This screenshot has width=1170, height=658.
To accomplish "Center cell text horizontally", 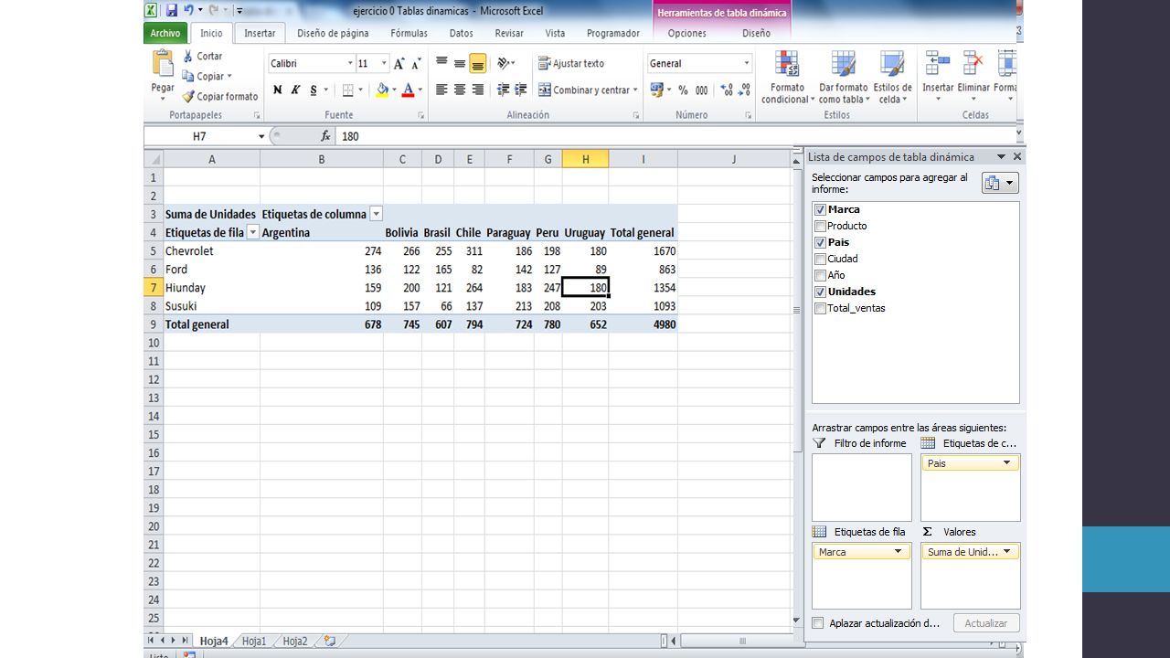I will coord(460,90).
